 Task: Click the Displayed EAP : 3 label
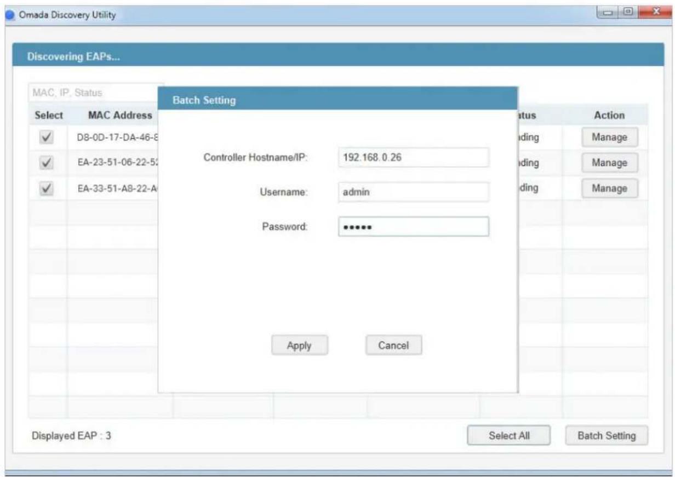(72, 436)
